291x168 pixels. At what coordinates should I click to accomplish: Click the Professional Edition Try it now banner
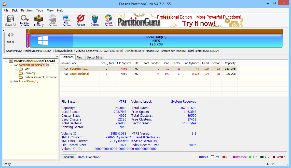180,20
